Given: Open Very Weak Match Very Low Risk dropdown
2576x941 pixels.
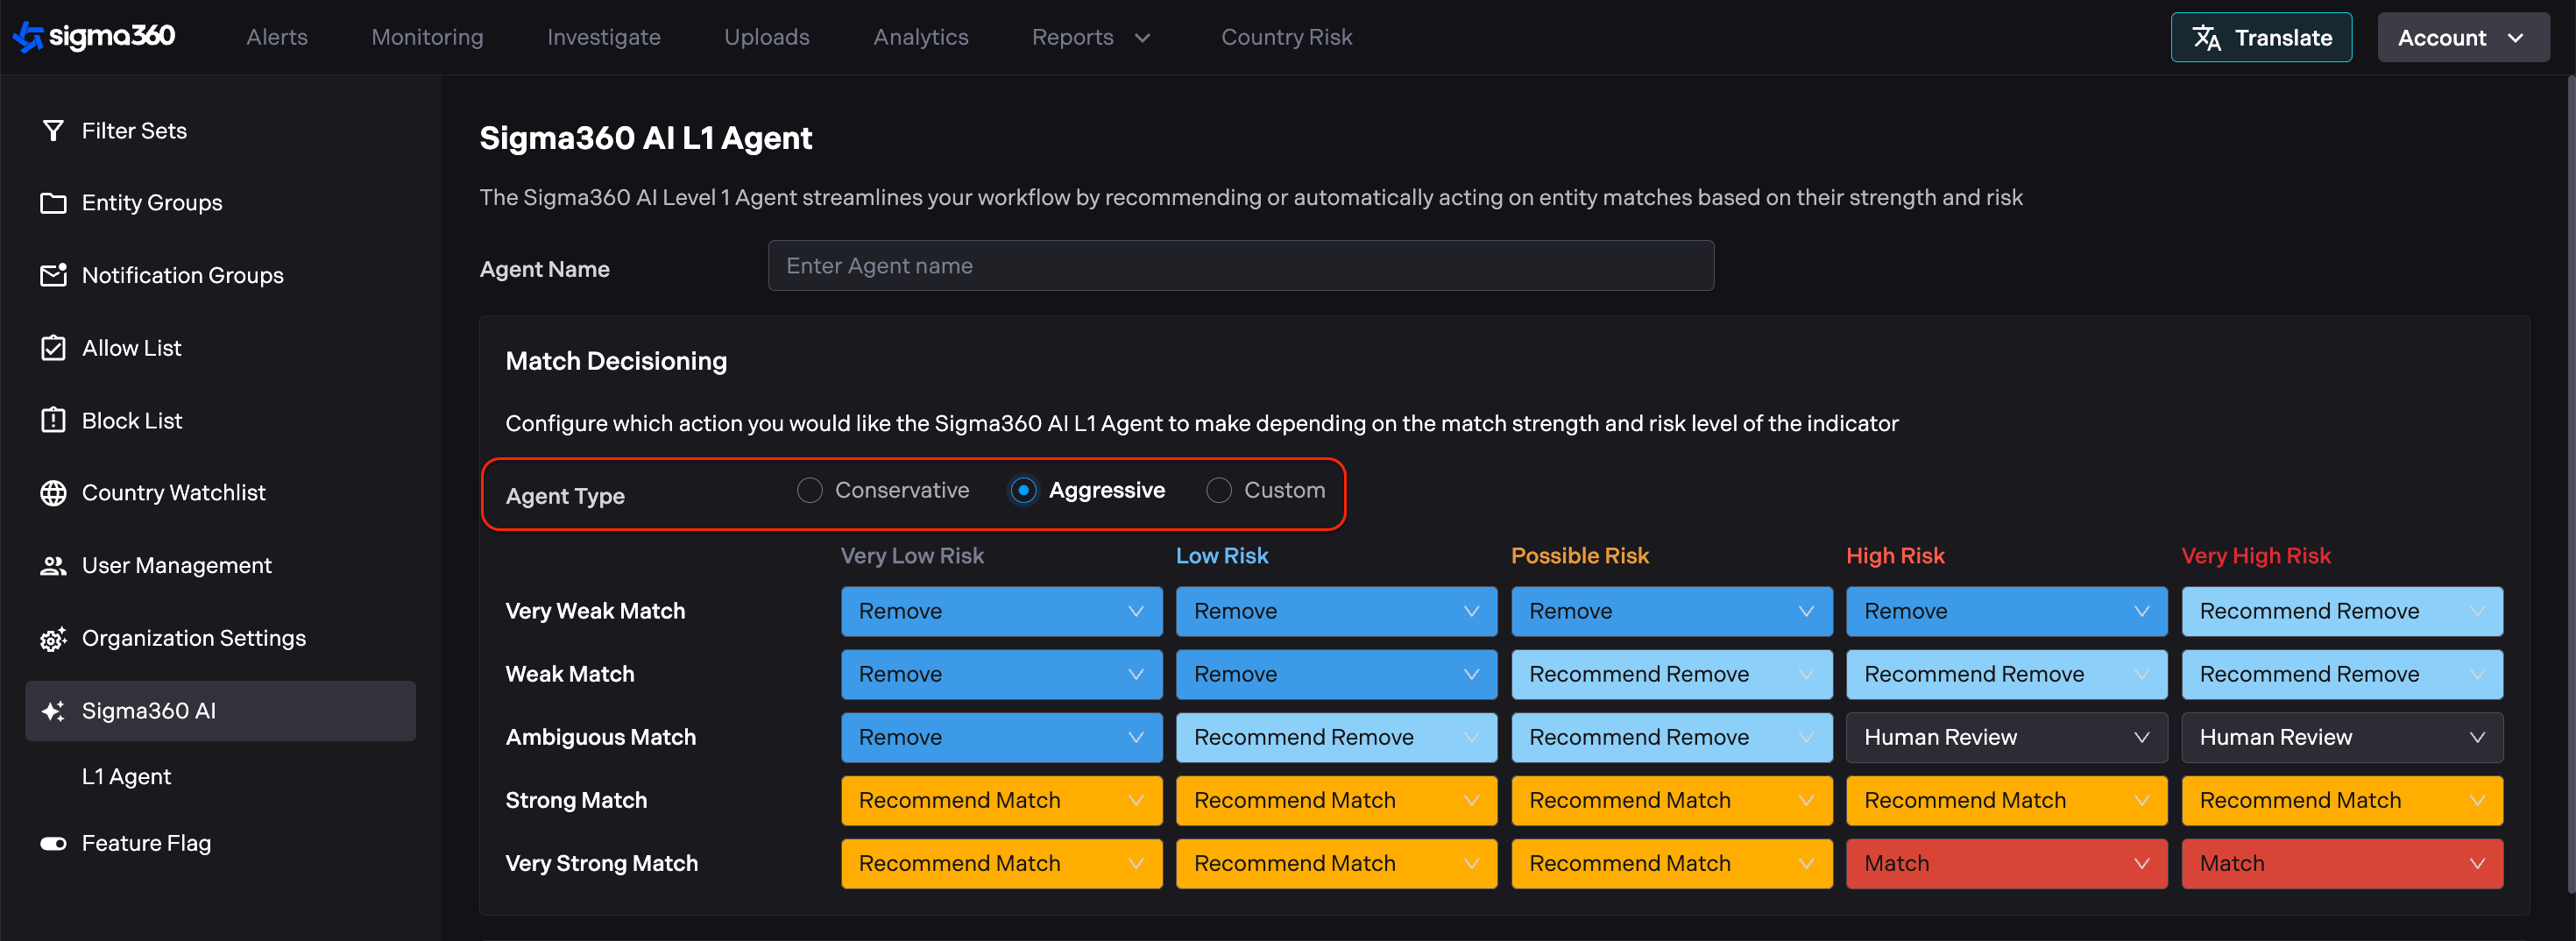Looking at the screenshot, I should (x=1000, y=611).
